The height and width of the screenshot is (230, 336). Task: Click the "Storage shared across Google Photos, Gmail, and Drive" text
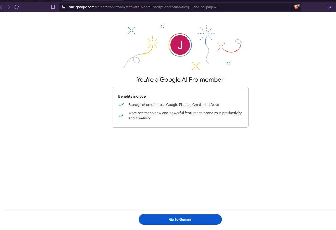[174, 105]
